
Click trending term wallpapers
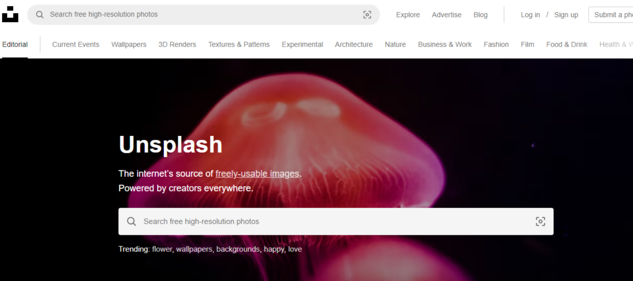(x=194, y=249)
